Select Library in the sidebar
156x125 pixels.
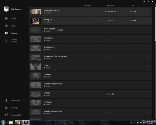pos(14,33)
